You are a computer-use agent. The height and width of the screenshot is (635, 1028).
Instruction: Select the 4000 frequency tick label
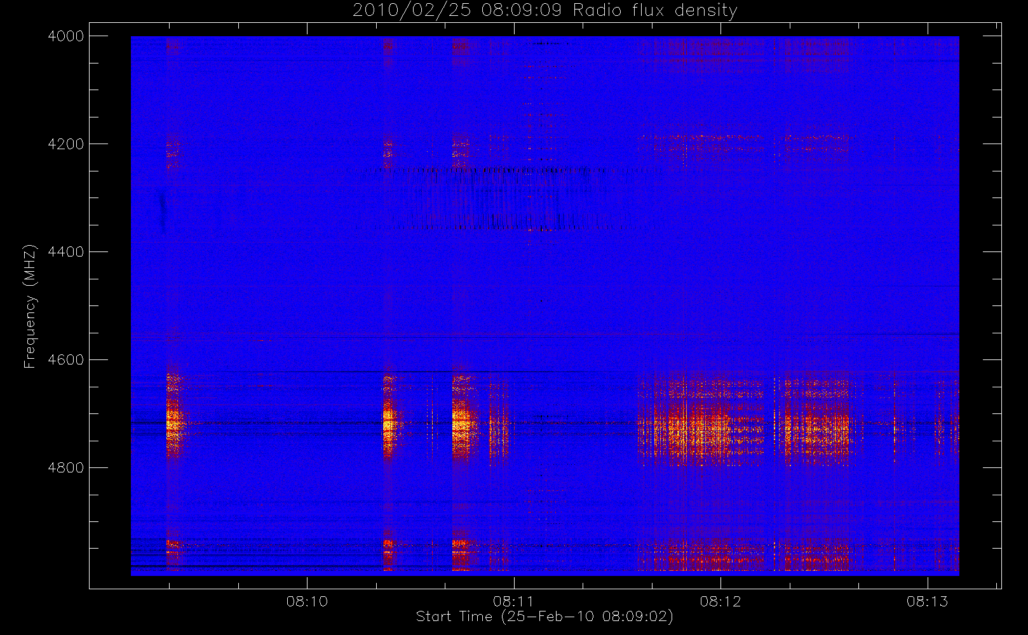tap(66, 36)
